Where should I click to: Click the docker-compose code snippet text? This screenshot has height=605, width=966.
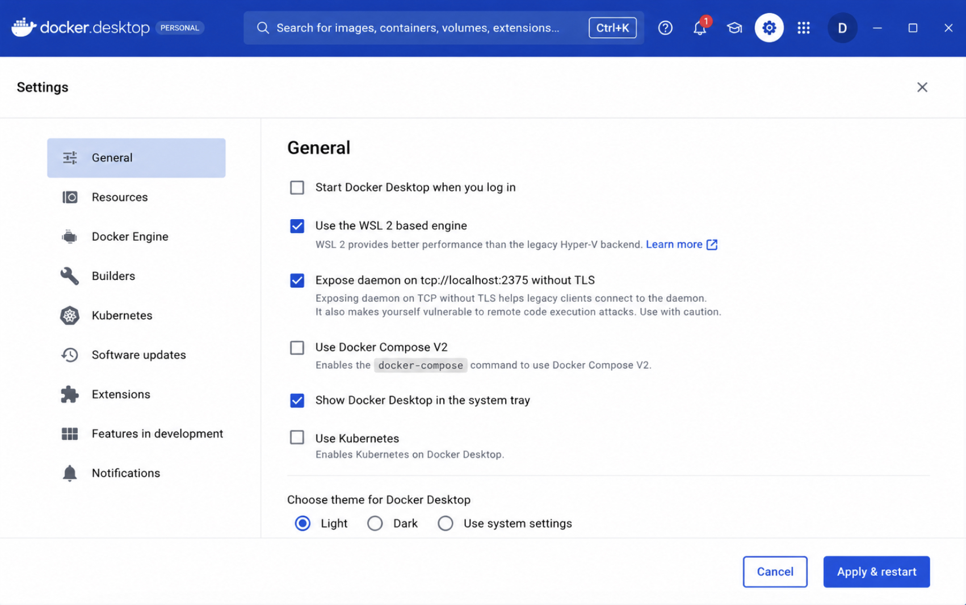[421, 365]
